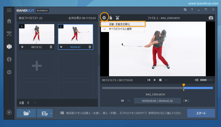
Task: Click the rotate icon beside the gear
Action: pos(111,18)
